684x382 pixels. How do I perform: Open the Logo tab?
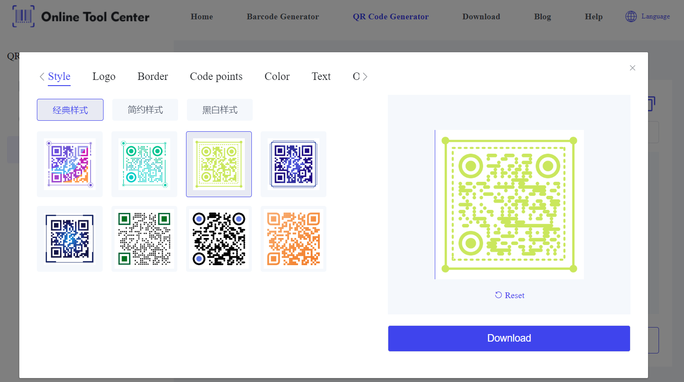(104, 76)
